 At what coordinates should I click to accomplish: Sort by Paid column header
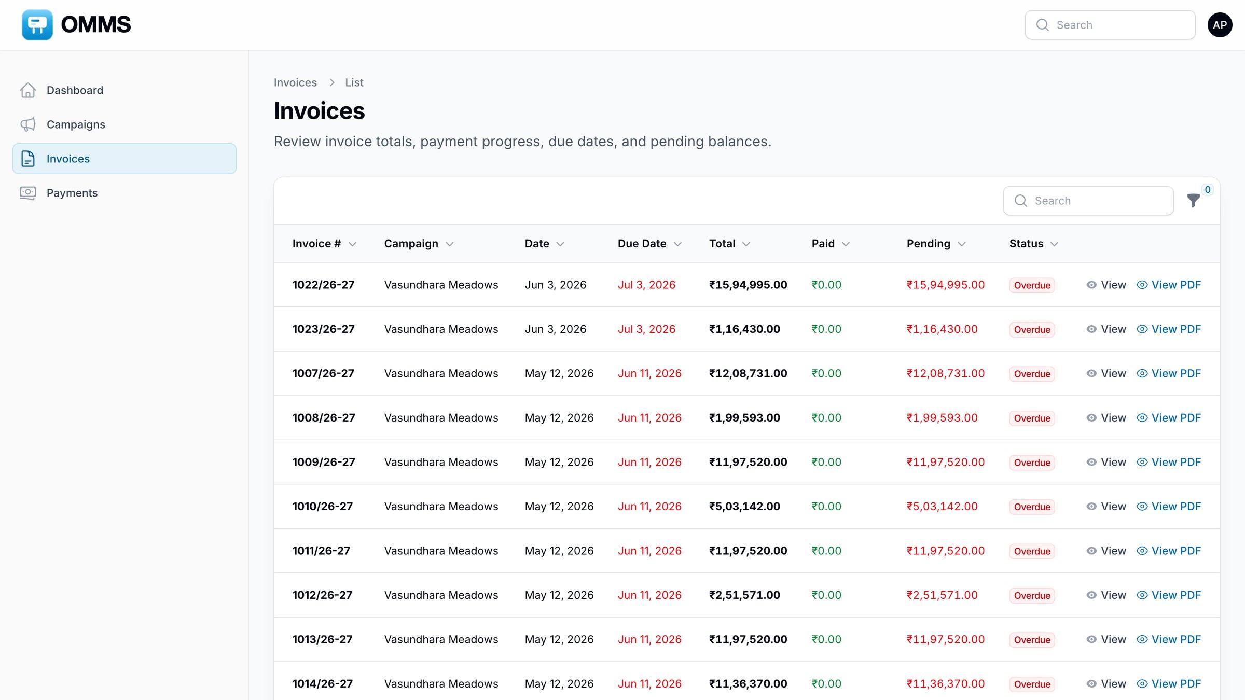click(831, 244)
